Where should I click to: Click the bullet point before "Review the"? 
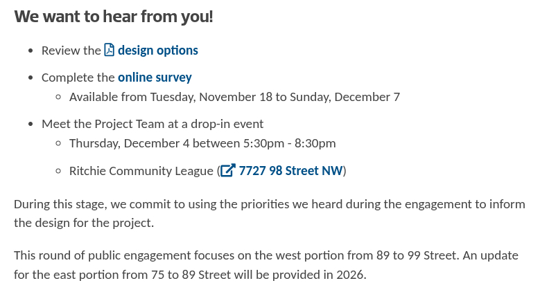(31, 51)
